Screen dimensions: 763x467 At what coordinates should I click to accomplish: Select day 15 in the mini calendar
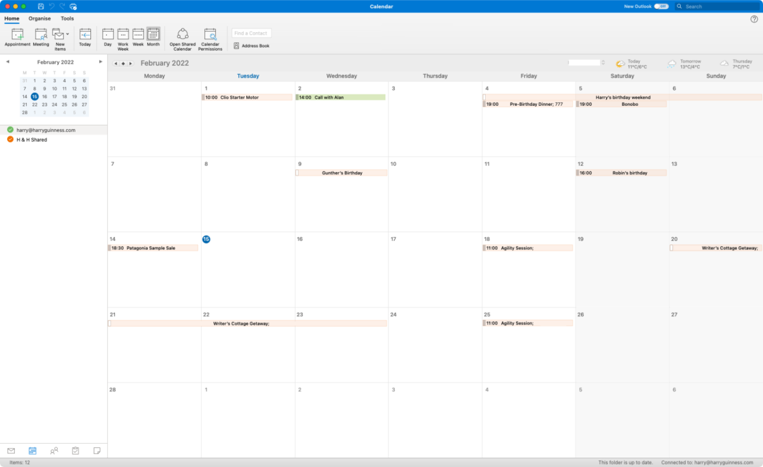[34, 96]
